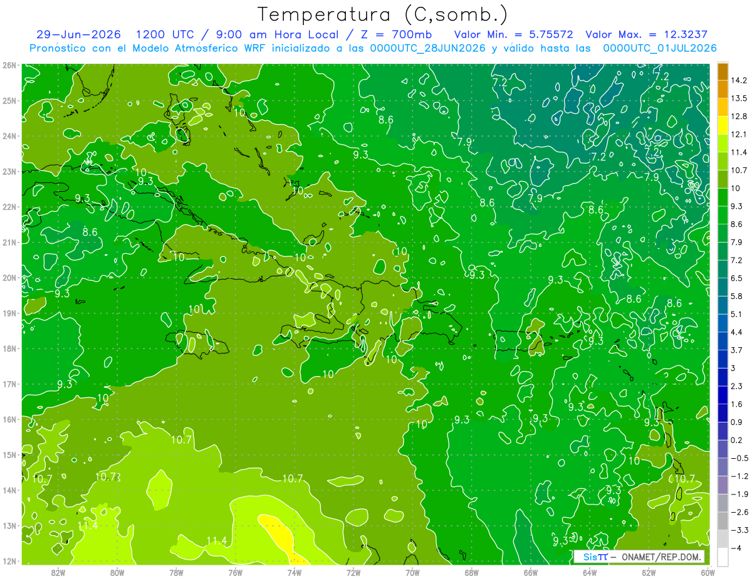The width and height of the screenshot is (752, 581).
Task: Click the '68W' longitude axis label
Action: point(472,572)
